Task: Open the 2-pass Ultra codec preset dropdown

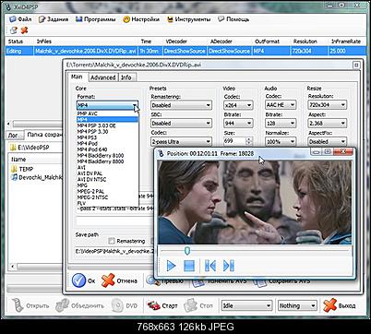Action: click(181, 142)
